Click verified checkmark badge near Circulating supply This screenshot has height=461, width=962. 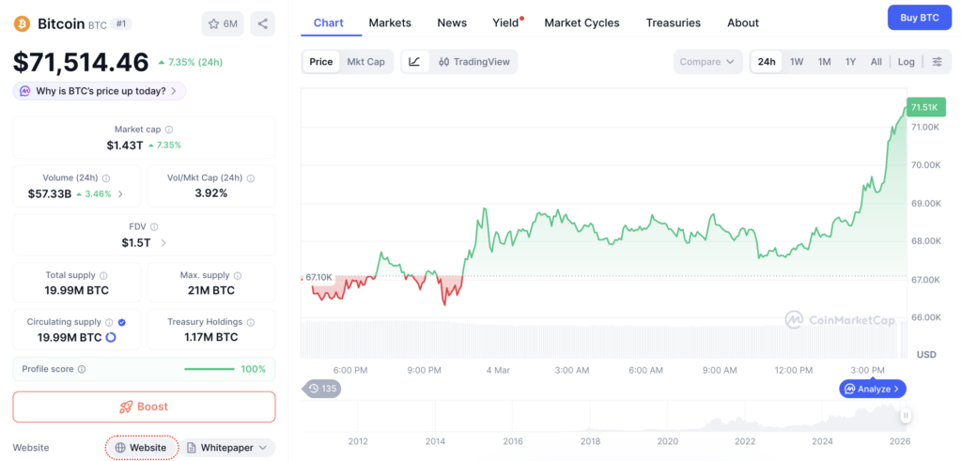pyautogui.click(x=121, y=322)
